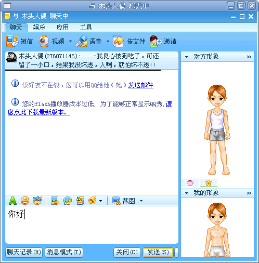Click the double chevron on 对方形象 header
The width and height of the screenshot is (259, 263).
point(249,57)
